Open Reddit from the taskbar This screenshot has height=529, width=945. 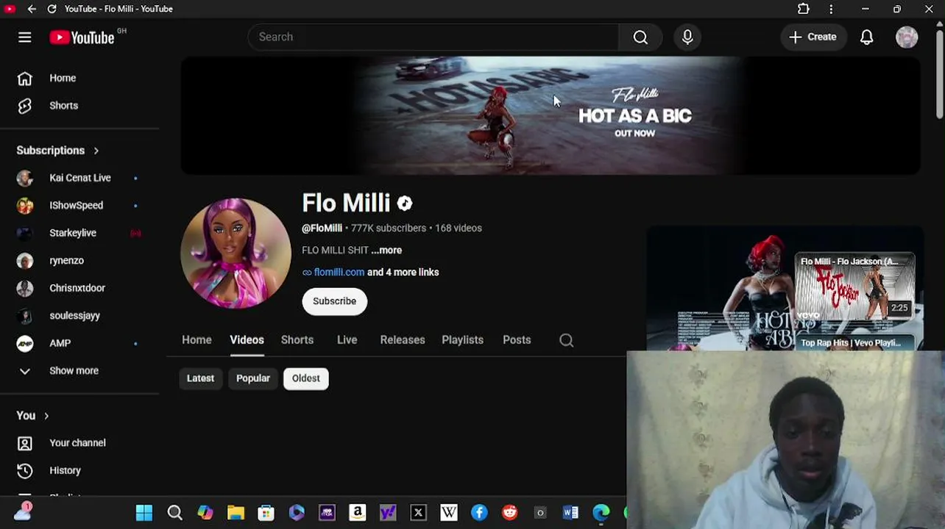509,513
